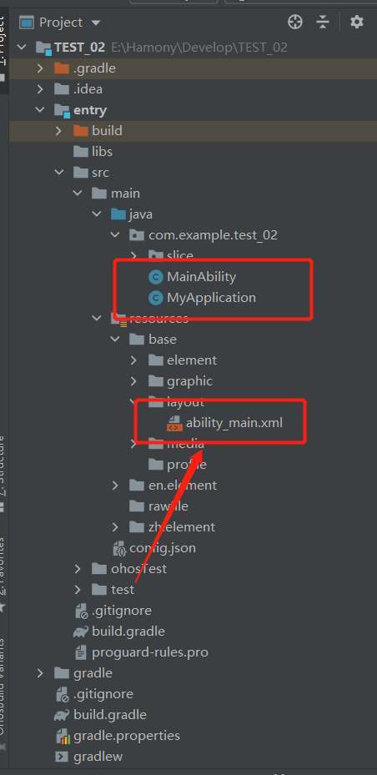Viewport: 377px width, 775px height.
Task: Select the gradlew script file
Action: pyautogui.click(x=89, y=756)
